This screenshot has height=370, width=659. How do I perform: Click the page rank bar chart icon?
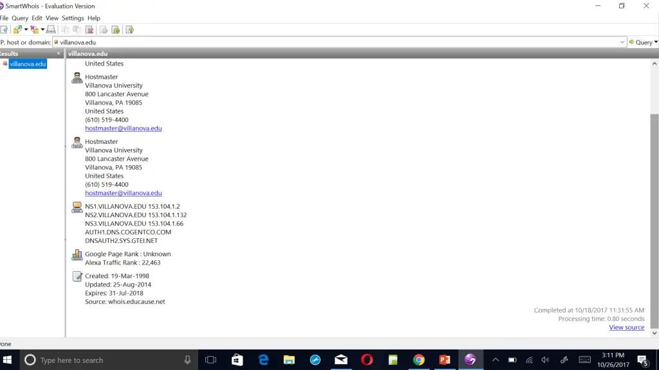[77, 254]
